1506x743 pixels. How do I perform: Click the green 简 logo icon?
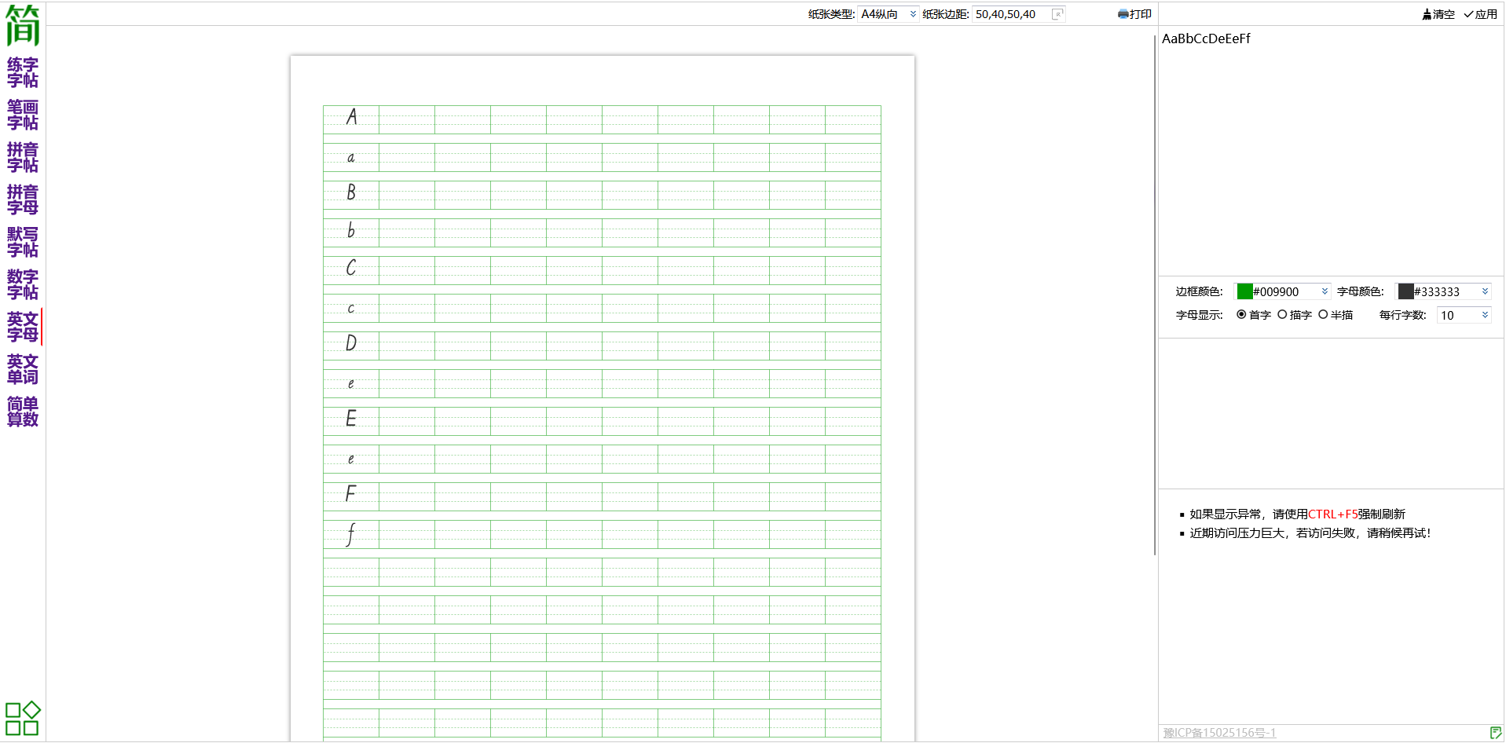[23, 25]
